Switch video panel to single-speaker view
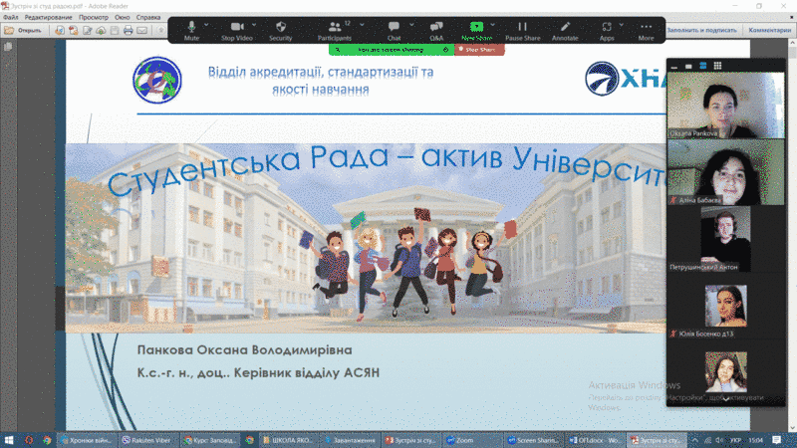This screenshot has width=797, height=448. [x=688, y=66]
